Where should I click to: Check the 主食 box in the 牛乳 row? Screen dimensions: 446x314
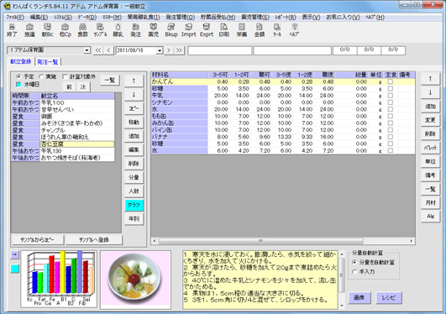[391, 96]
